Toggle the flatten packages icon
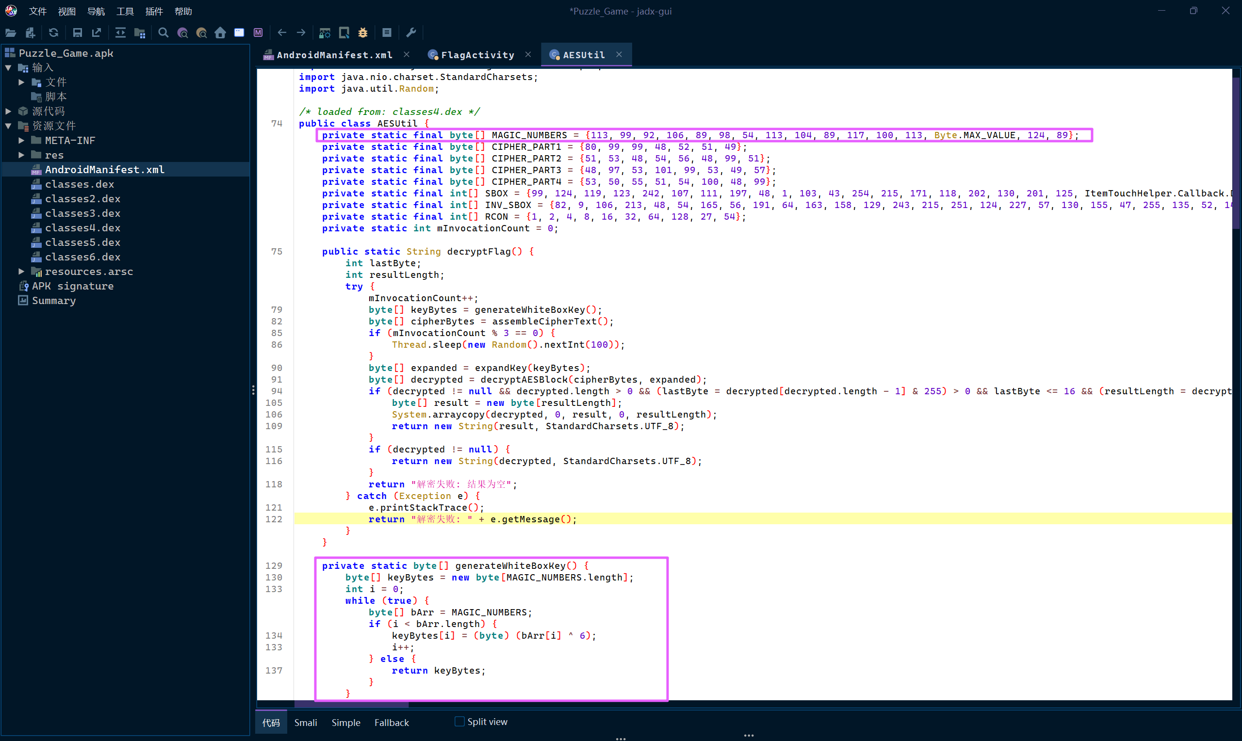 point(140,33)
